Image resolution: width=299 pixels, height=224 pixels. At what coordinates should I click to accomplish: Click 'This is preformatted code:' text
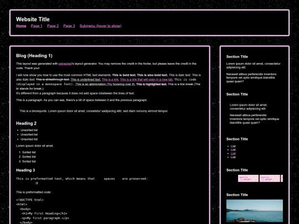click(x=34, y=192)
